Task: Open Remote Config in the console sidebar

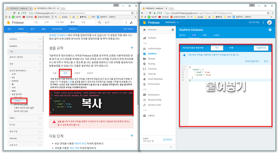Action: tap(155, 100)
